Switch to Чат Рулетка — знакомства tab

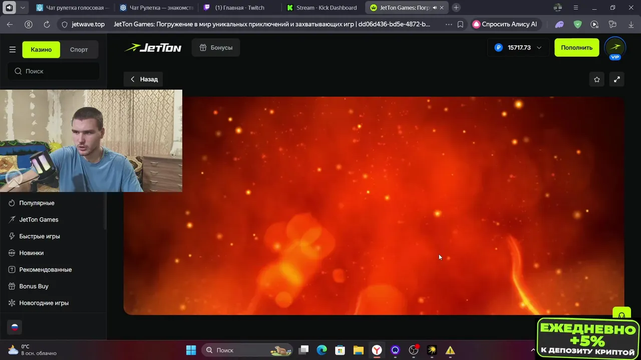(x=156, y=7)
